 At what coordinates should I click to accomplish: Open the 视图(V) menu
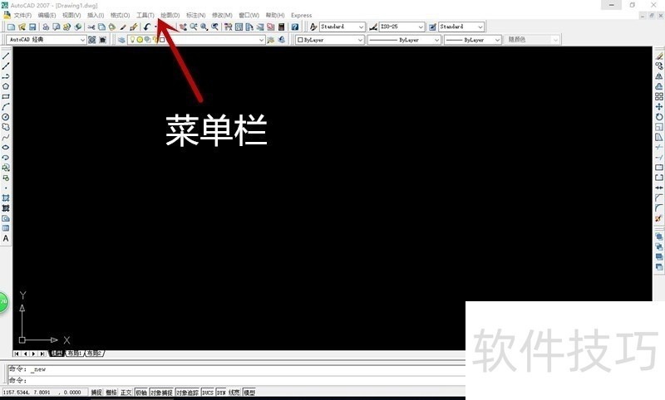(71, 15)
